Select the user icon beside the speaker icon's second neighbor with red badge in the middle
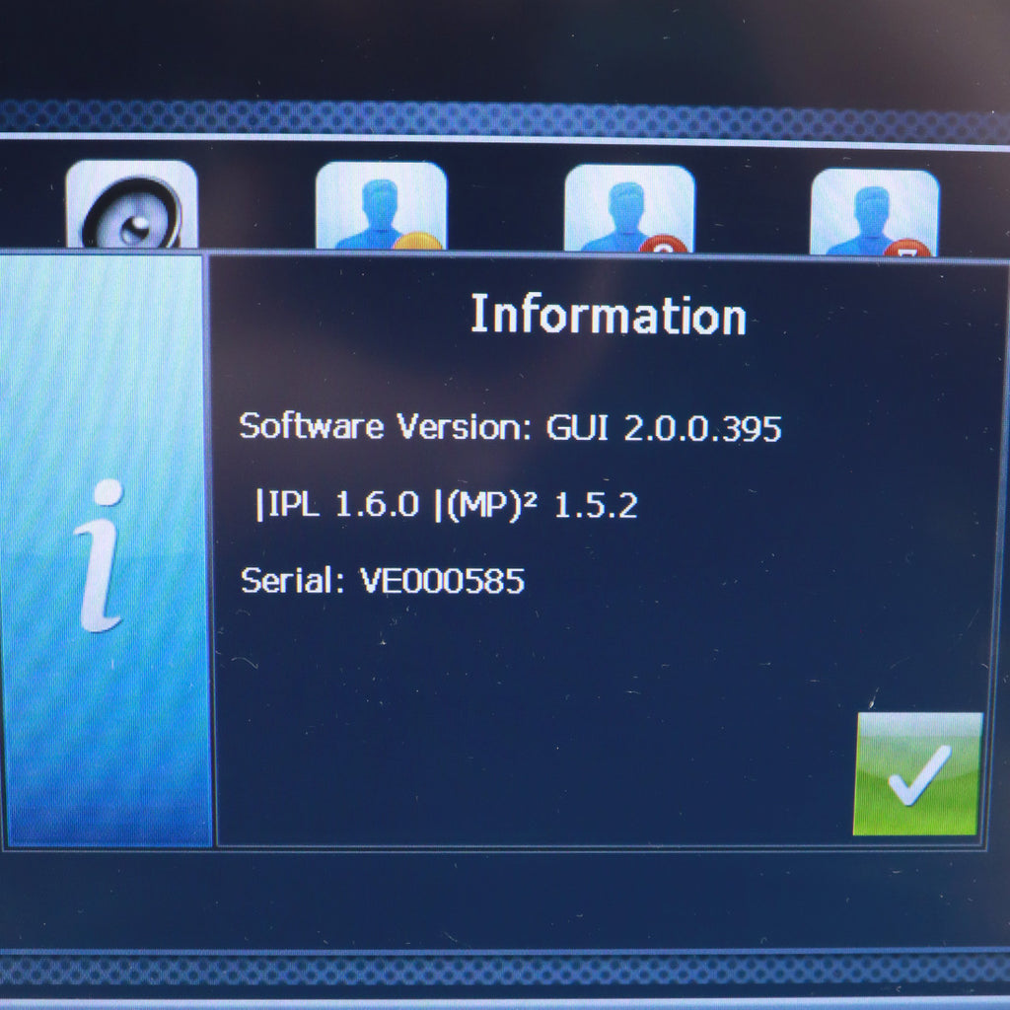Viewport: 1010px width, 1010px height. point(629,208)
